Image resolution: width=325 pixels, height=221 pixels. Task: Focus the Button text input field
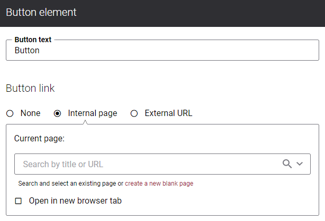[x=162, y=51]
